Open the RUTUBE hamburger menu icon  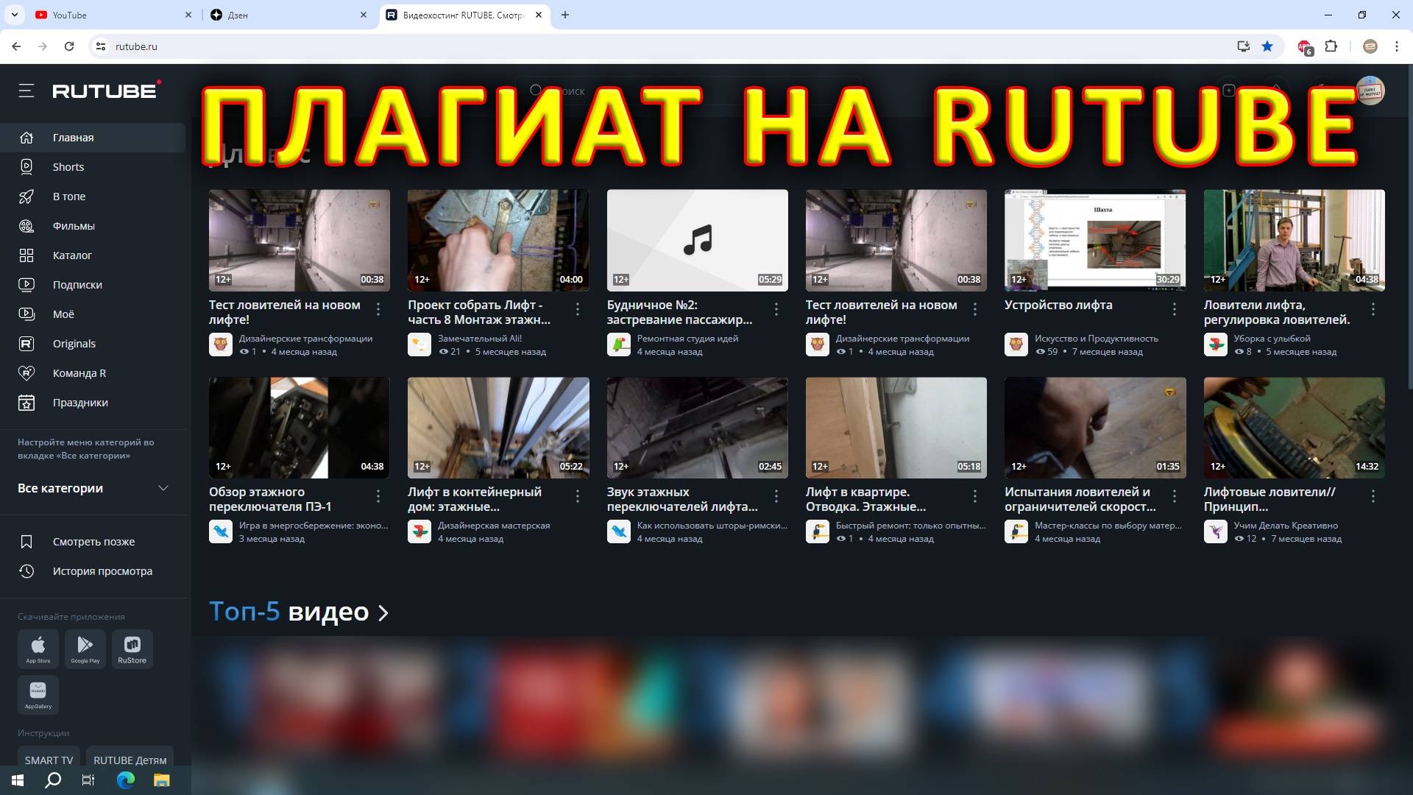click(26, 91)
